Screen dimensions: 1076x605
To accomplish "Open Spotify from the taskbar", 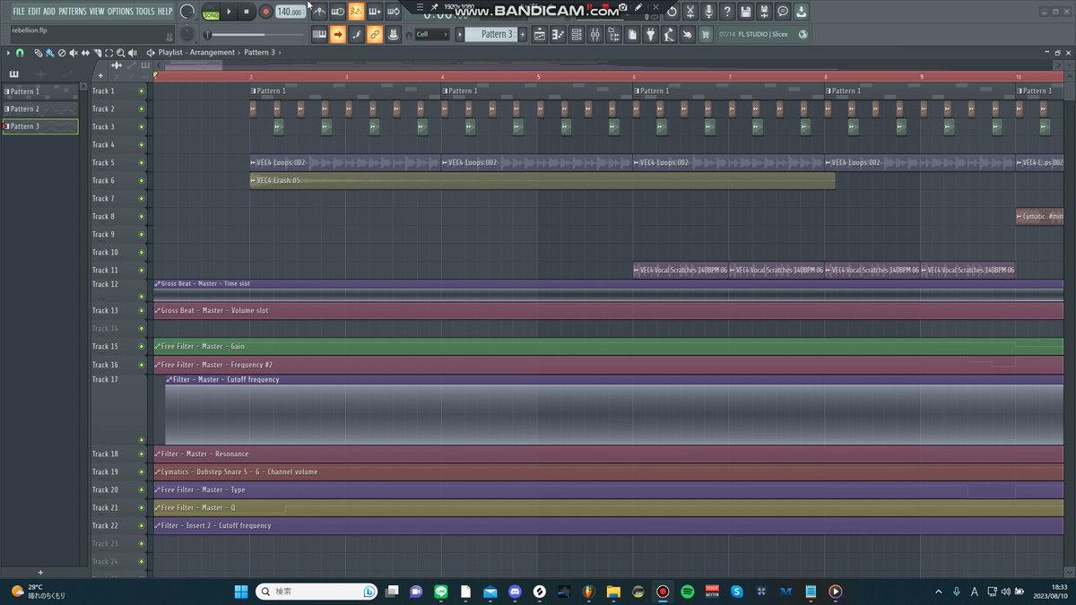I will coord(688,592).
